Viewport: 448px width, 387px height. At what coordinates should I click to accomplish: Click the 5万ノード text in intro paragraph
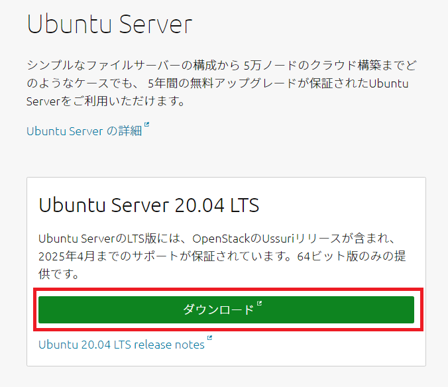(x=270, y=66)
